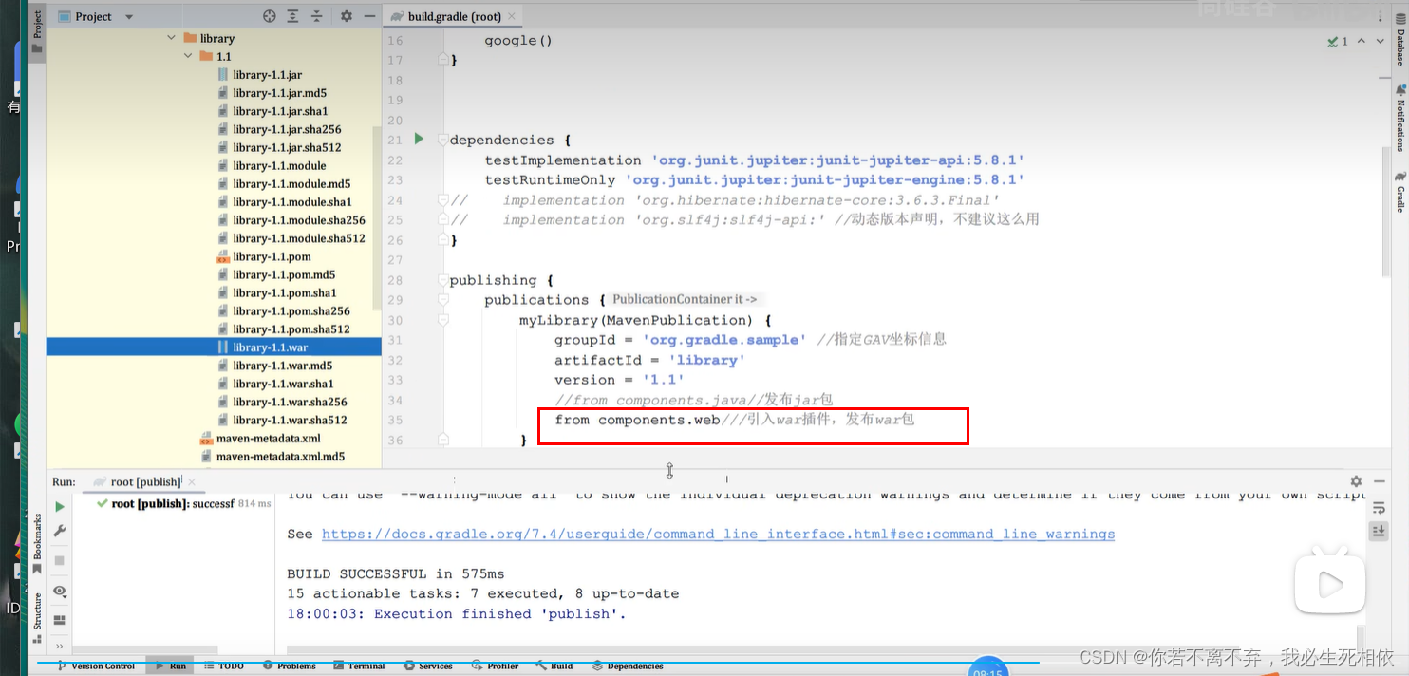Image resolution: width=1409 pixels, height=676 pixels.
Task: Open the Bookmarks side stripe
Action: [38, 544]
